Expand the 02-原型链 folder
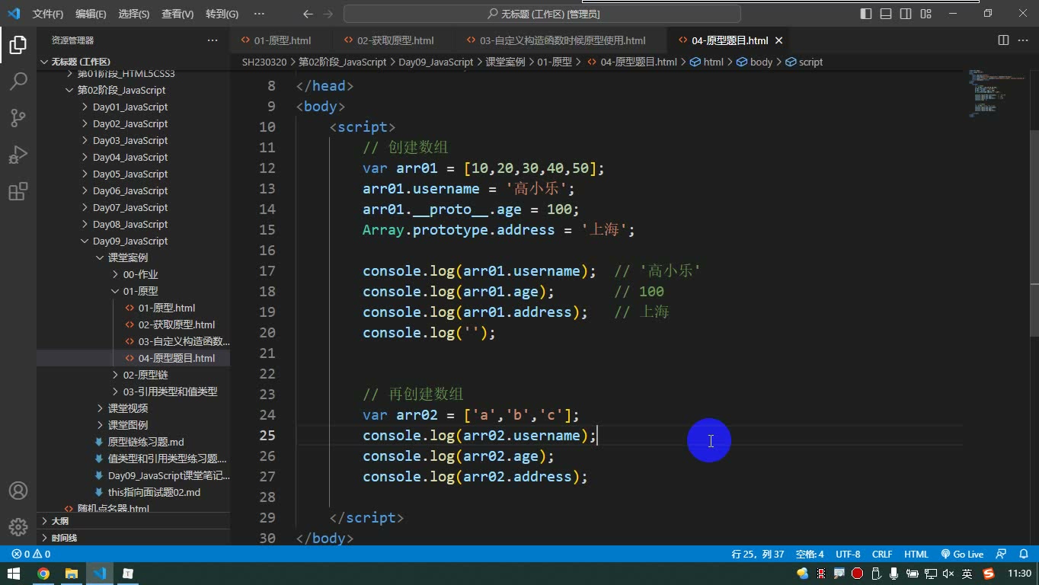This screenshot has width=1039, height=585. [145, 376]
